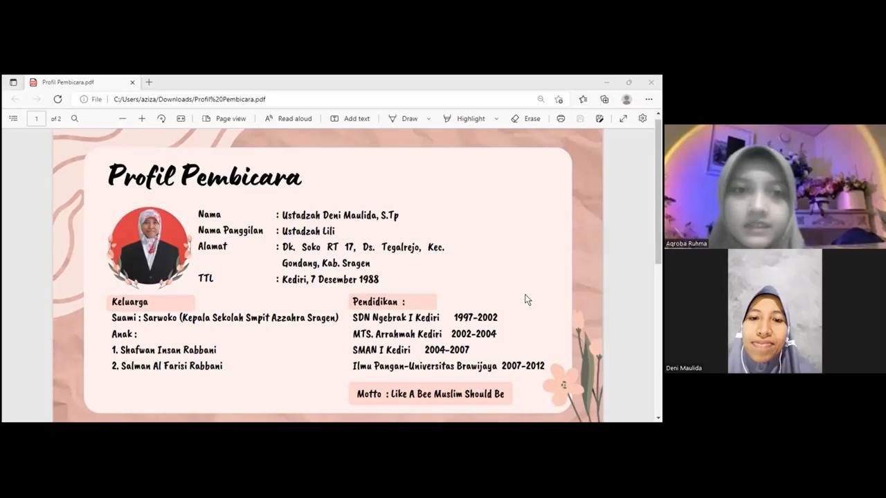Click the page number input field
This screenshot has width=886, height=498.
[37, 118]
